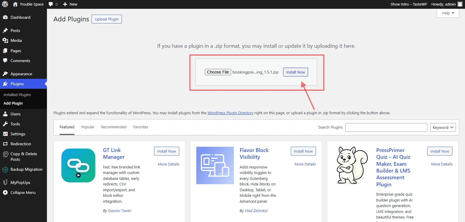Image resolution: width=465 pixels, height=222 pixels.
Task: Open the Howdy, admin menu
Action: 447,4
